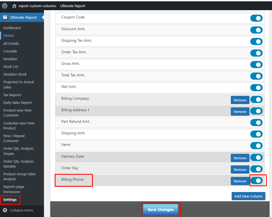Image resolution: width=272 pixels, height=217 pixels.
Task: Click Ultimate Report in the admin bar
Action: (73, 6)
